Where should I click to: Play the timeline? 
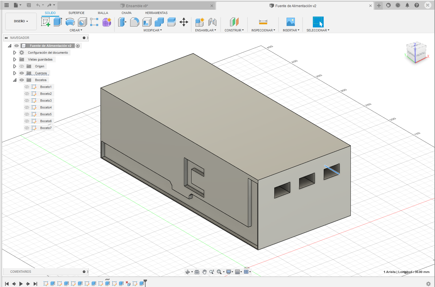[21, 284]
